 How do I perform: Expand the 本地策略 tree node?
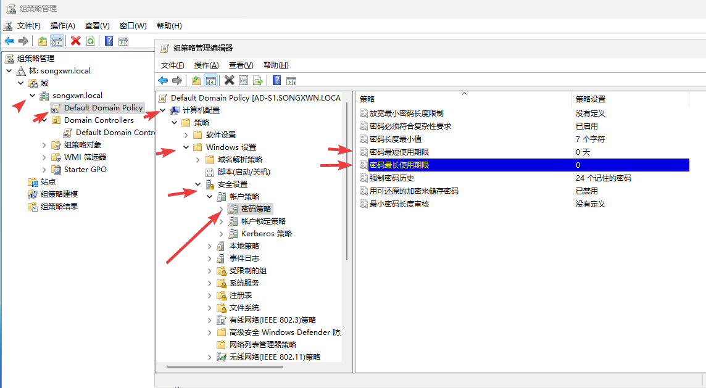coord(210,246)
